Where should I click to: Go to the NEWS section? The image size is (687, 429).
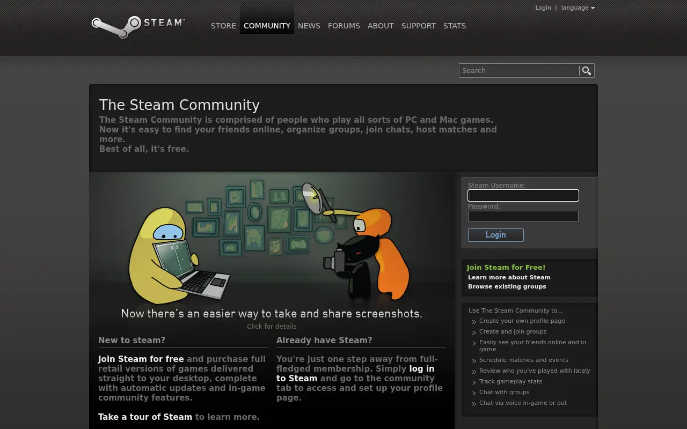pyautogui.click(x=309, y=26)
